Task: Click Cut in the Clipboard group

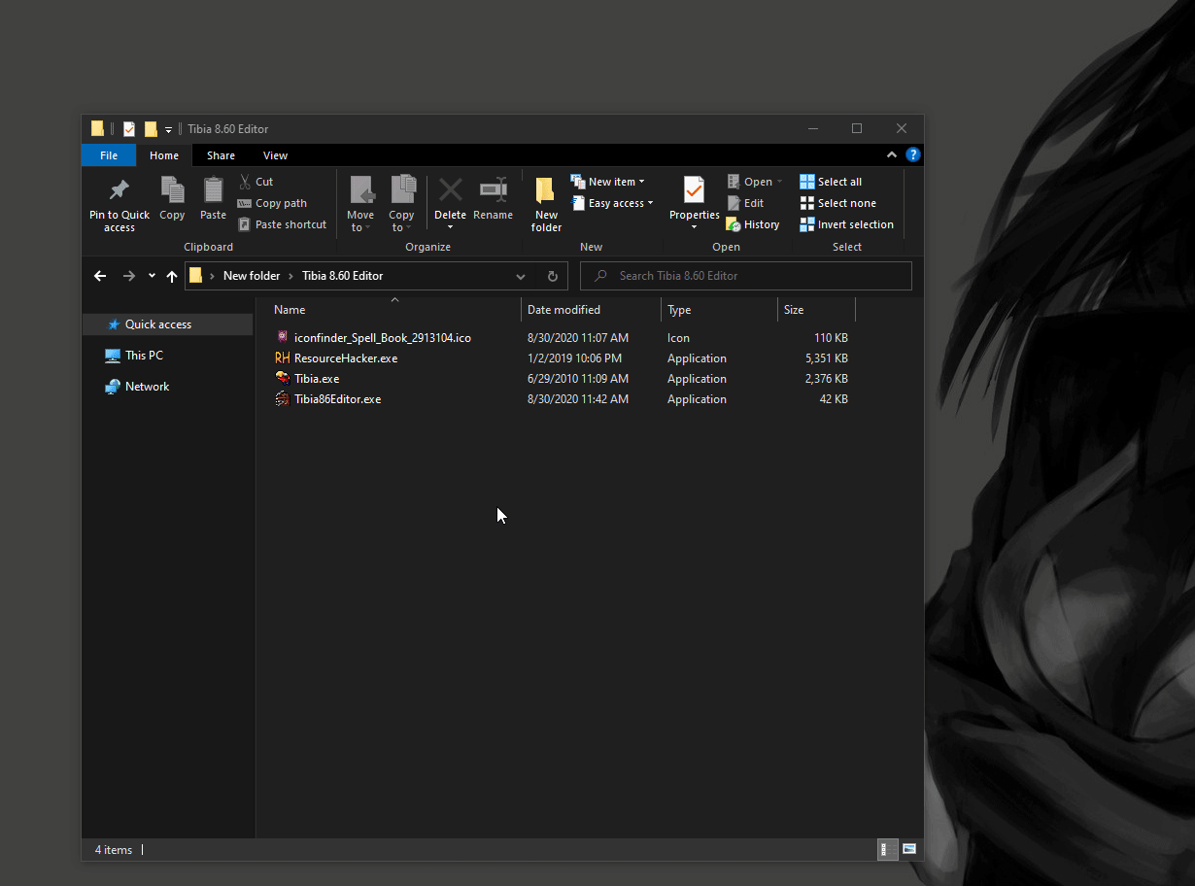Action: (256, 182)
